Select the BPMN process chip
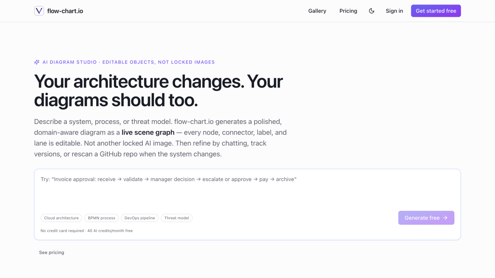 pos(101,218)
